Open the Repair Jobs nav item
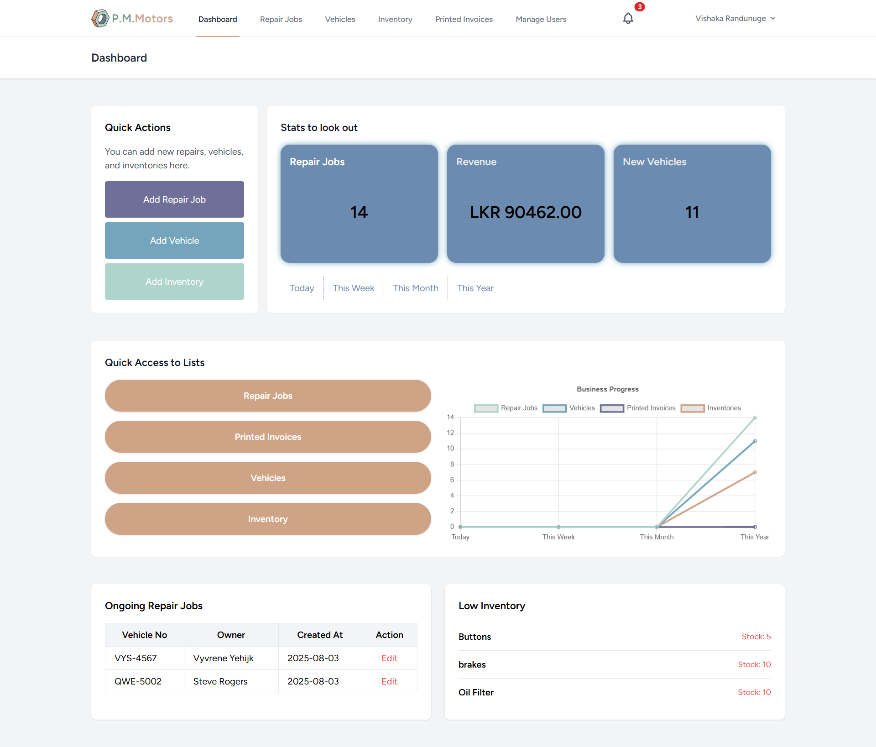This screenshot has width=876, height=747. click(x=281, y=19)
